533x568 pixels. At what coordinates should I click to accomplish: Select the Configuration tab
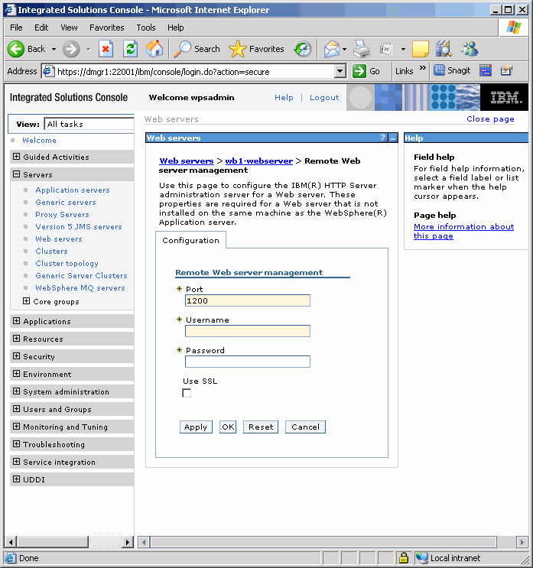pyautogui.click(x=190, y=240)
